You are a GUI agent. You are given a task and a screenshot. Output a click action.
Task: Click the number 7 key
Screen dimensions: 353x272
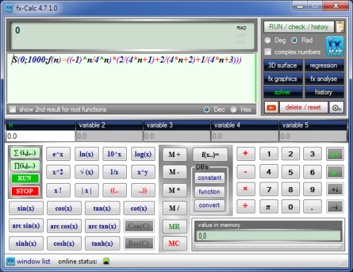269,190
